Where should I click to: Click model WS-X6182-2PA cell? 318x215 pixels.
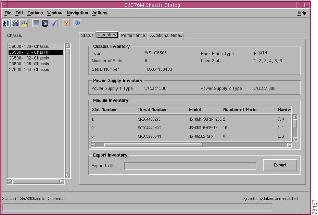pos(201,136)
